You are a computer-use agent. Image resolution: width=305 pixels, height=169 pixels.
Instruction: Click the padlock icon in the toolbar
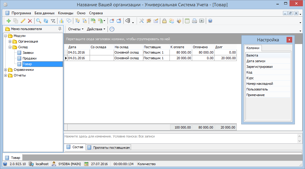[x=164, y=21]
